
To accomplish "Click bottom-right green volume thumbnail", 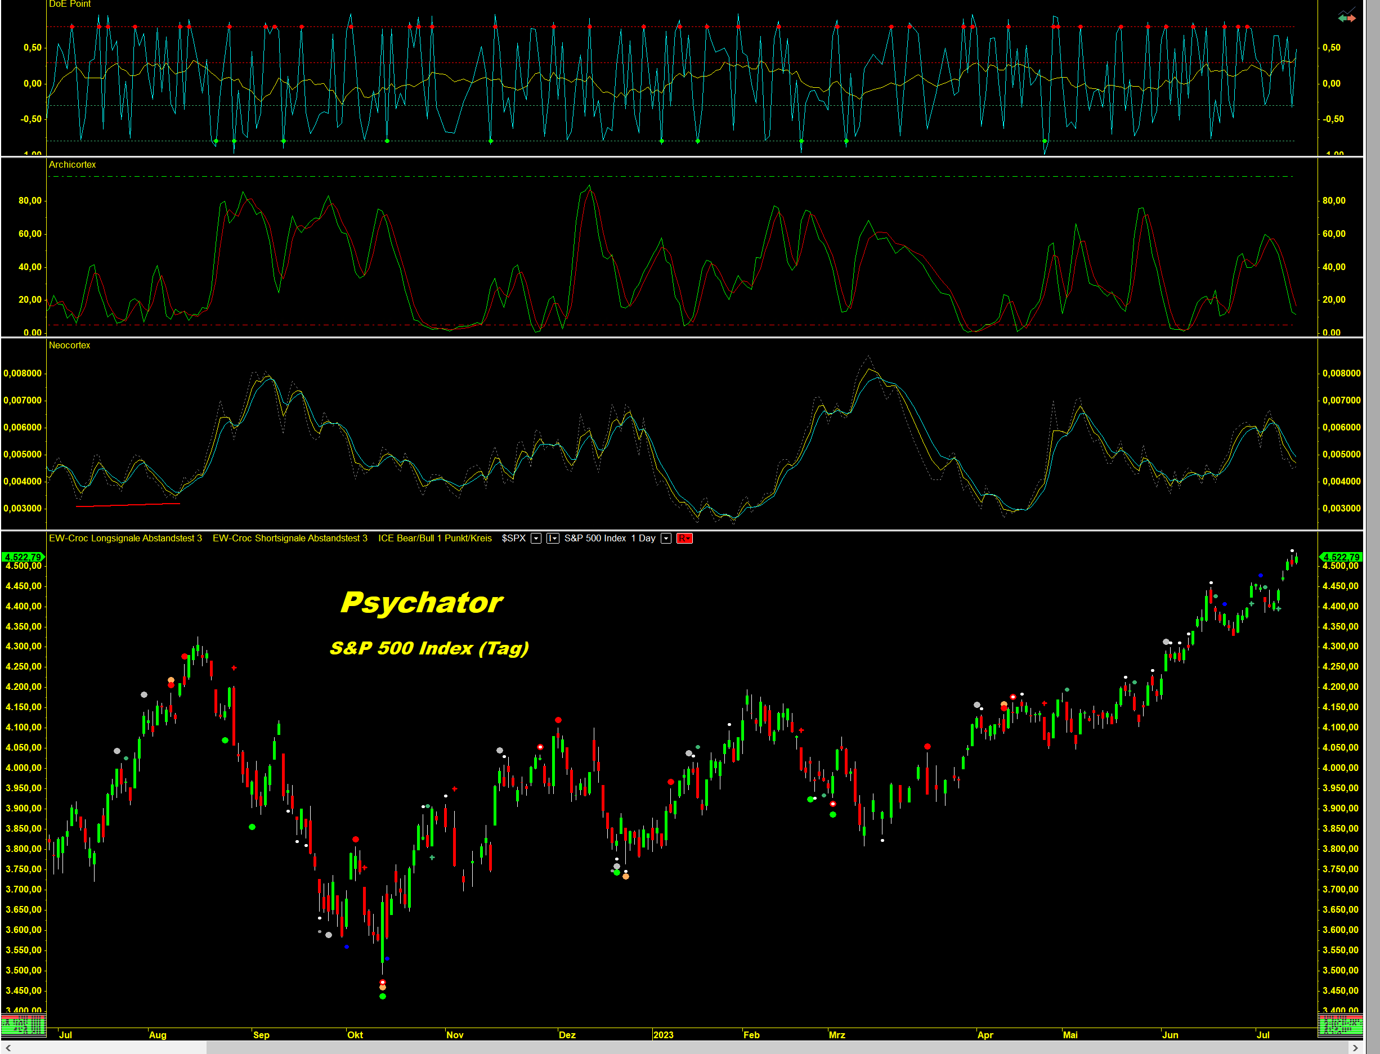I will [x=1341, y=1027].
